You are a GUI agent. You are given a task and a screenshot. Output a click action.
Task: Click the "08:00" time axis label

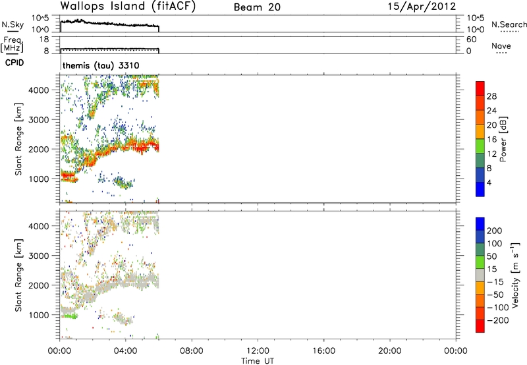click(192, 351)
